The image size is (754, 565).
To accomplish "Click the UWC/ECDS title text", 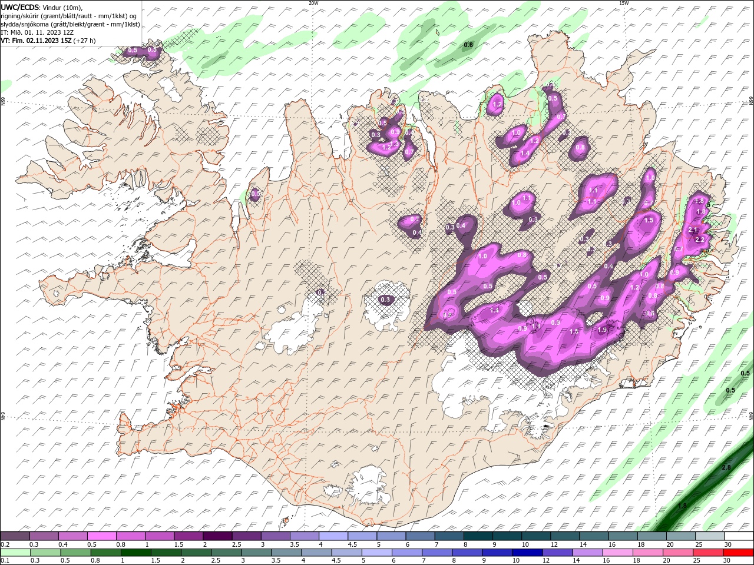I will [21, 7].
